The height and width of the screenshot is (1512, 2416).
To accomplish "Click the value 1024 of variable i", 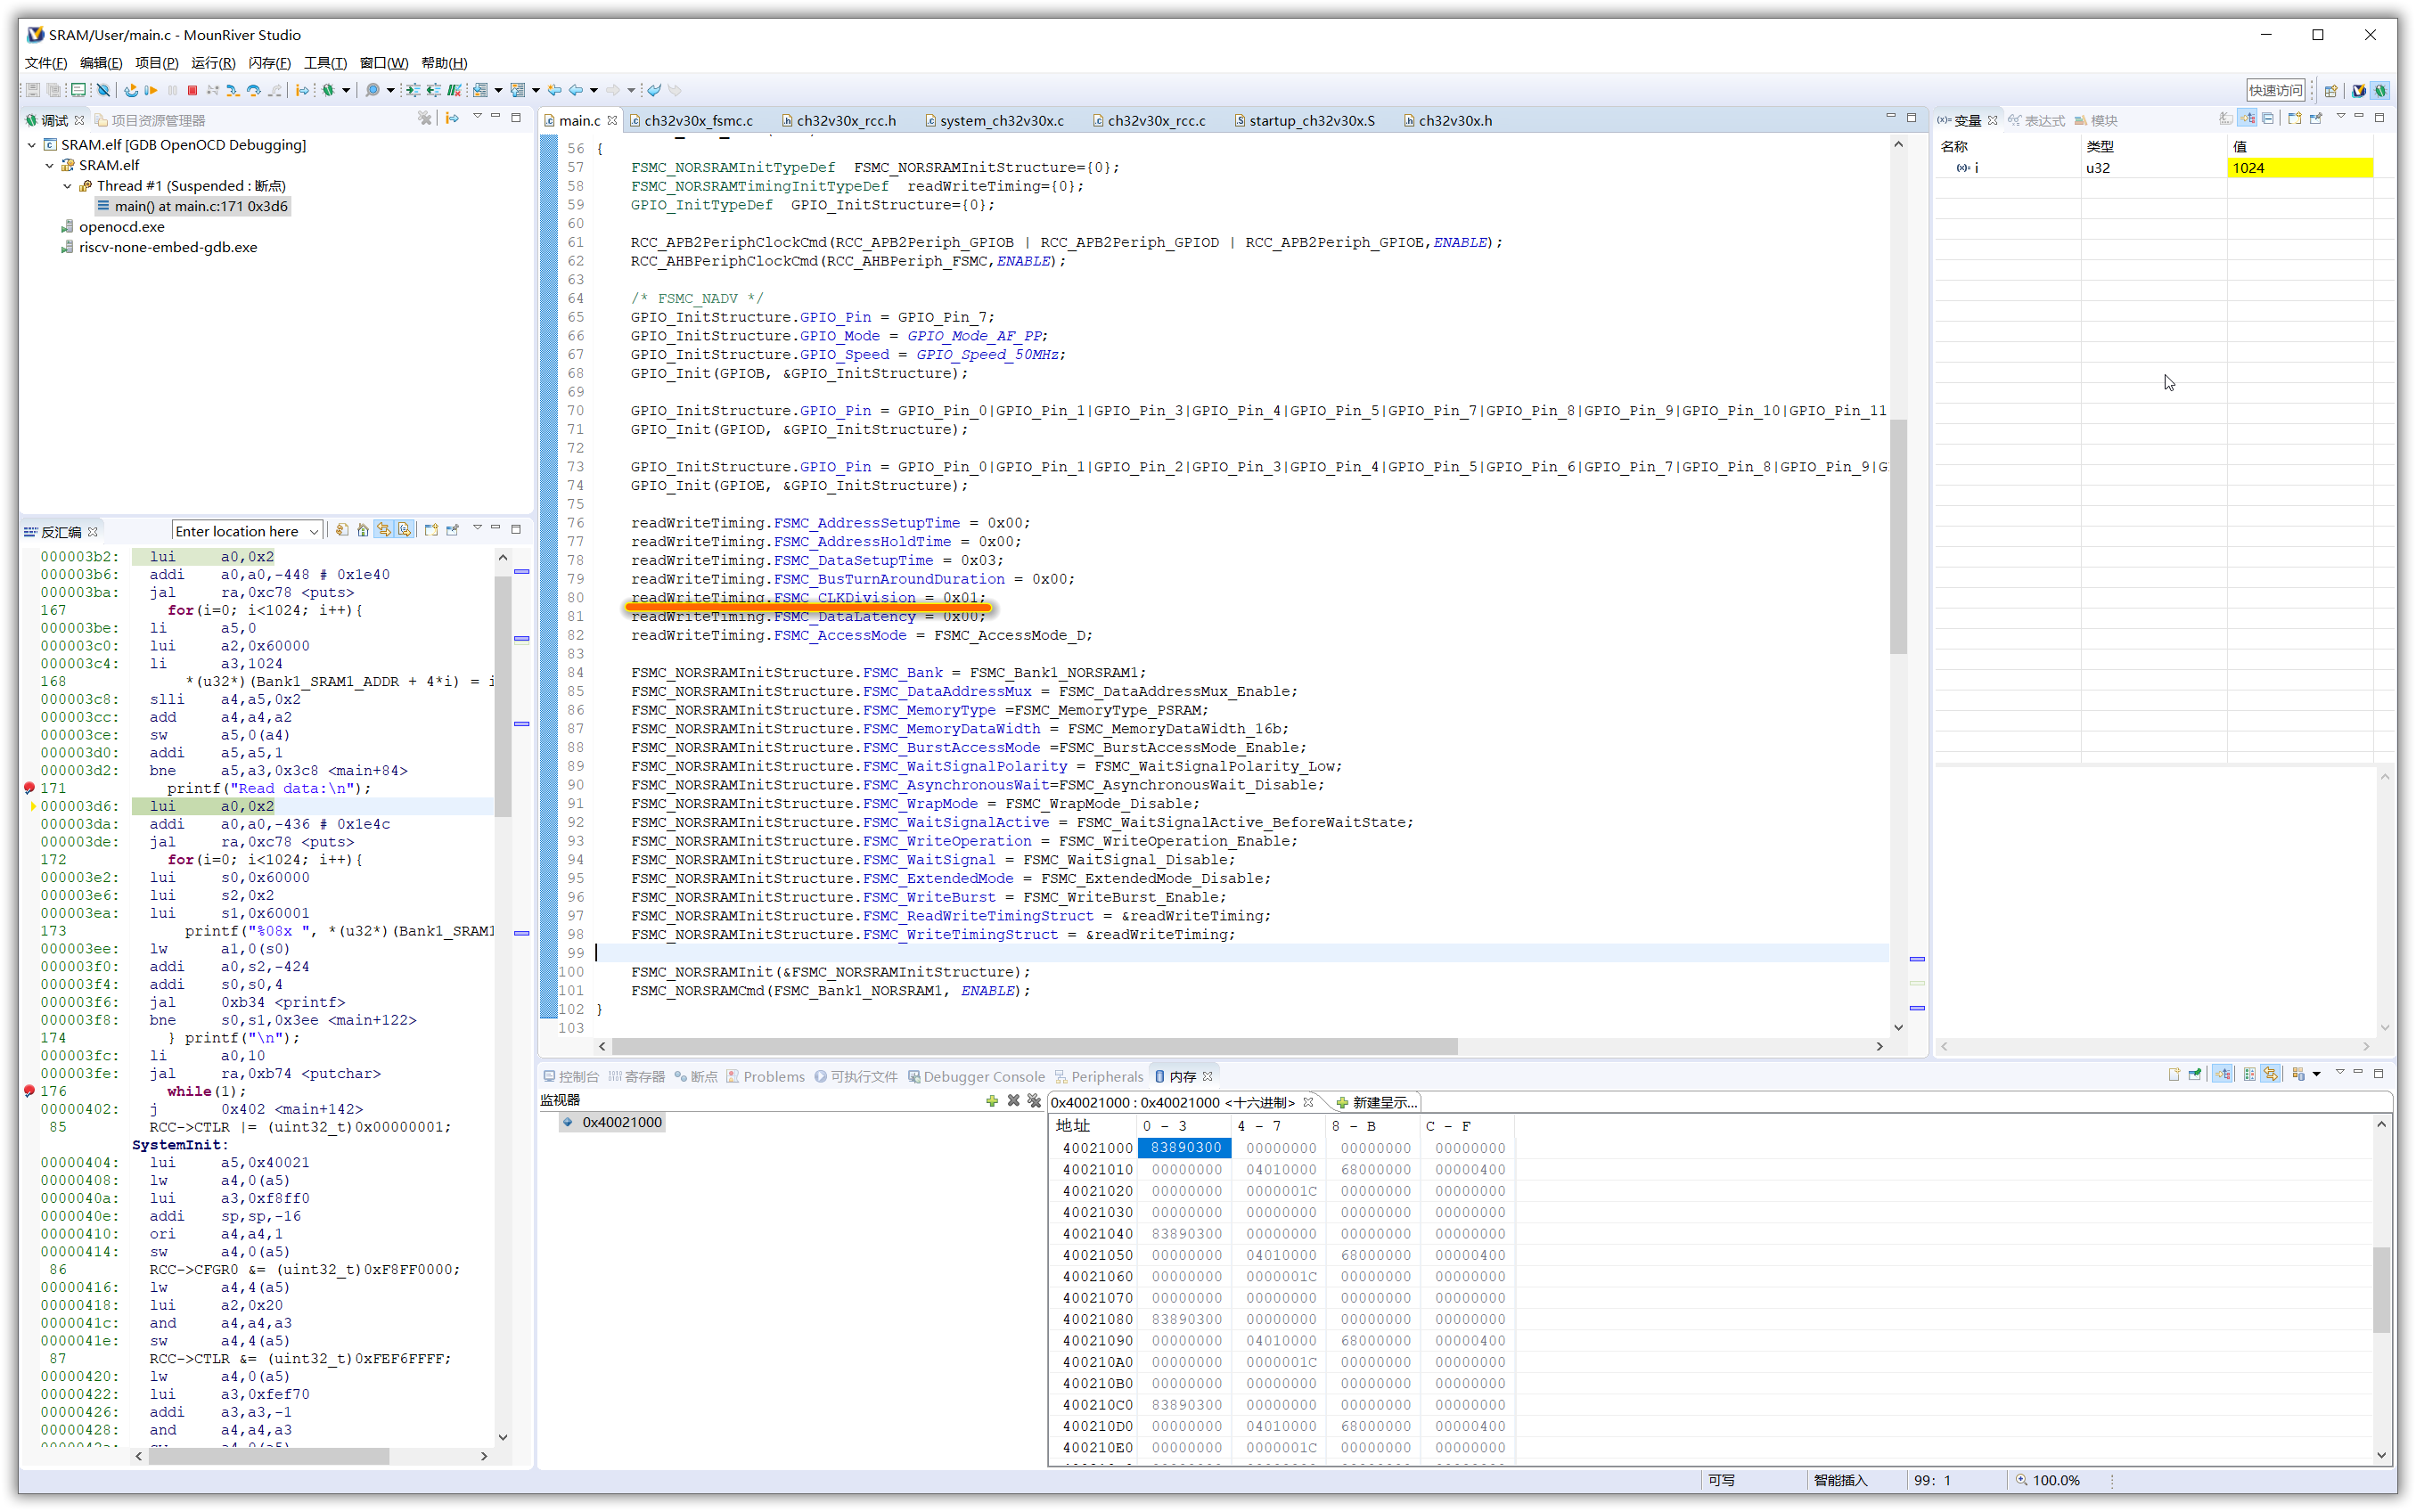I will pos(2299,168).
